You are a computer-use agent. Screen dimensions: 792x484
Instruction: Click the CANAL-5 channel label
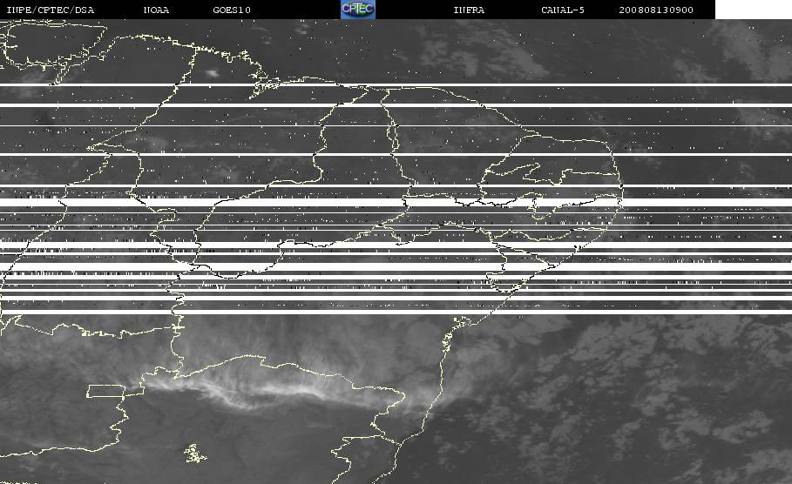(x=563, y=10)
